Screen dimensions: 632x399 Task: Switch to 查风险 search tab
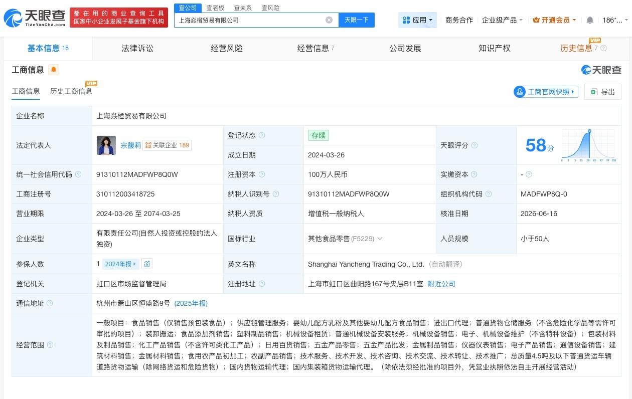pos(270,8)
